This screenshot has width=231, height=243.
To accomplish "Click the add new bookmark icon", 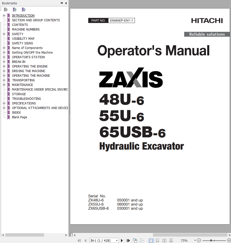I will tap(15, 10).
